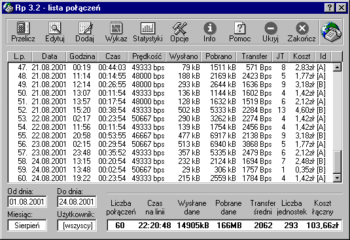Select connection row 51.
350x240 pixels.
(170, 102)
